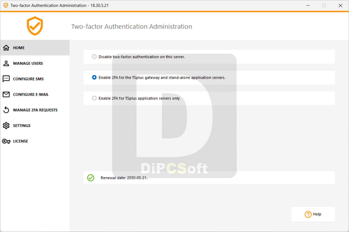Image resolution: width=349 pixels, height=232 pixels.
Task: Click the Manage Users person icon
Action: point(6,63)
